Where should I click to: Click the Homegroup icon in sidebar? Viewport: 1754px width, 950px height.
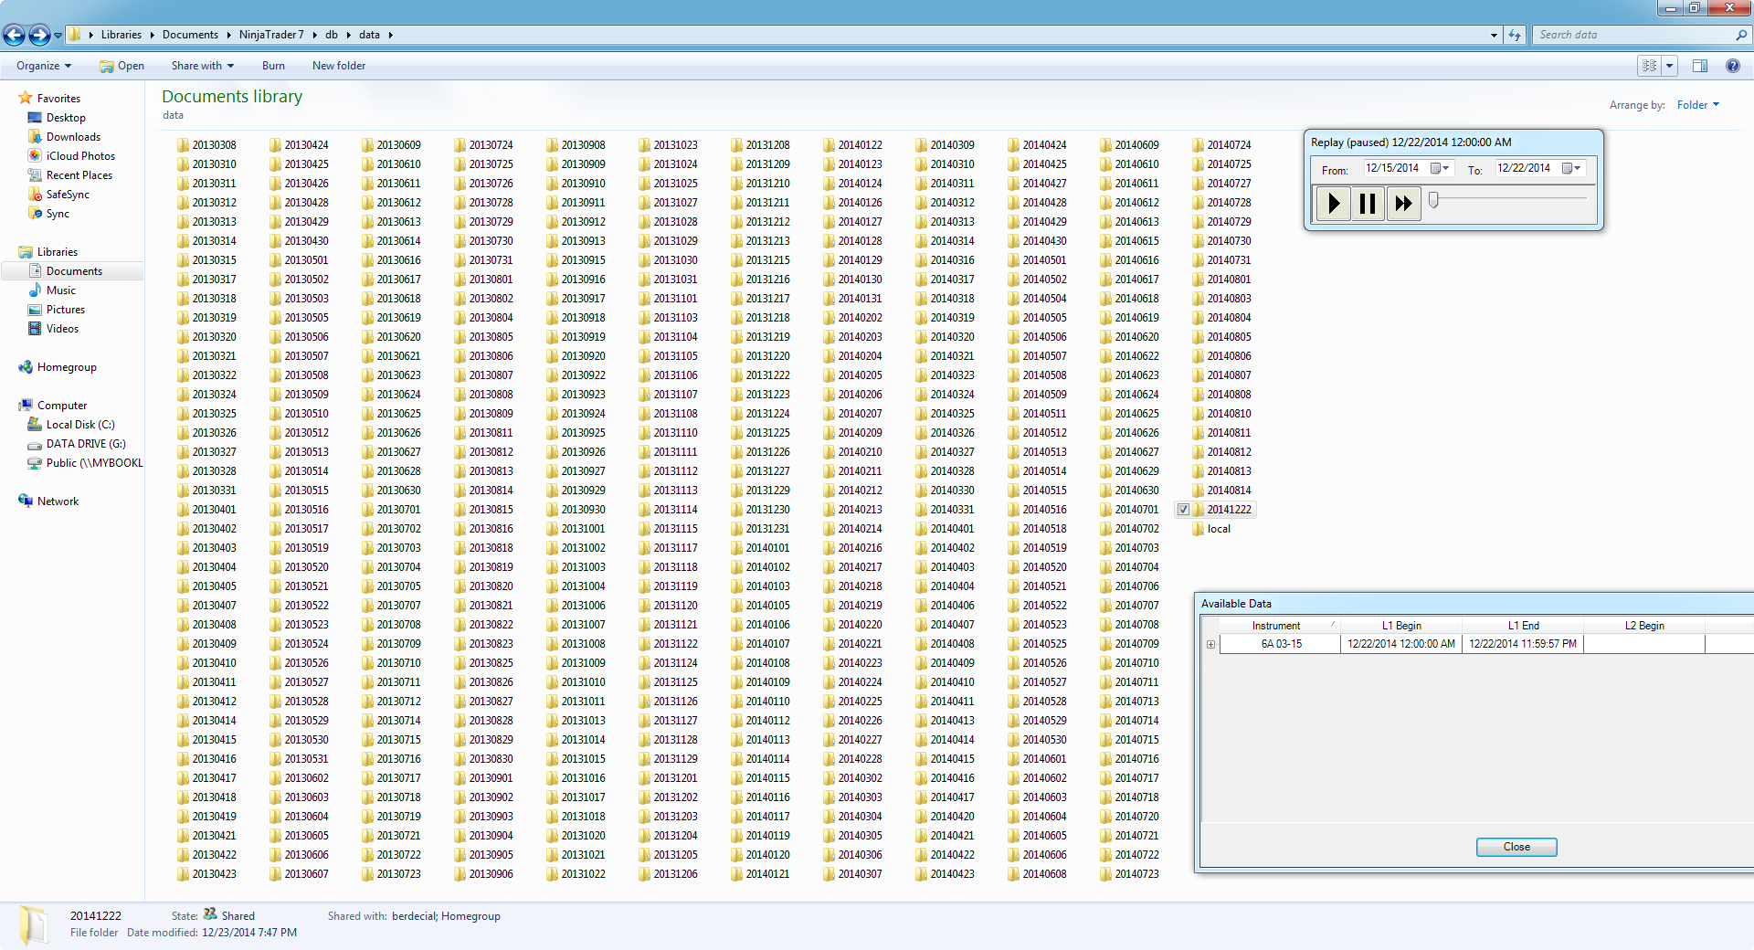26,367
